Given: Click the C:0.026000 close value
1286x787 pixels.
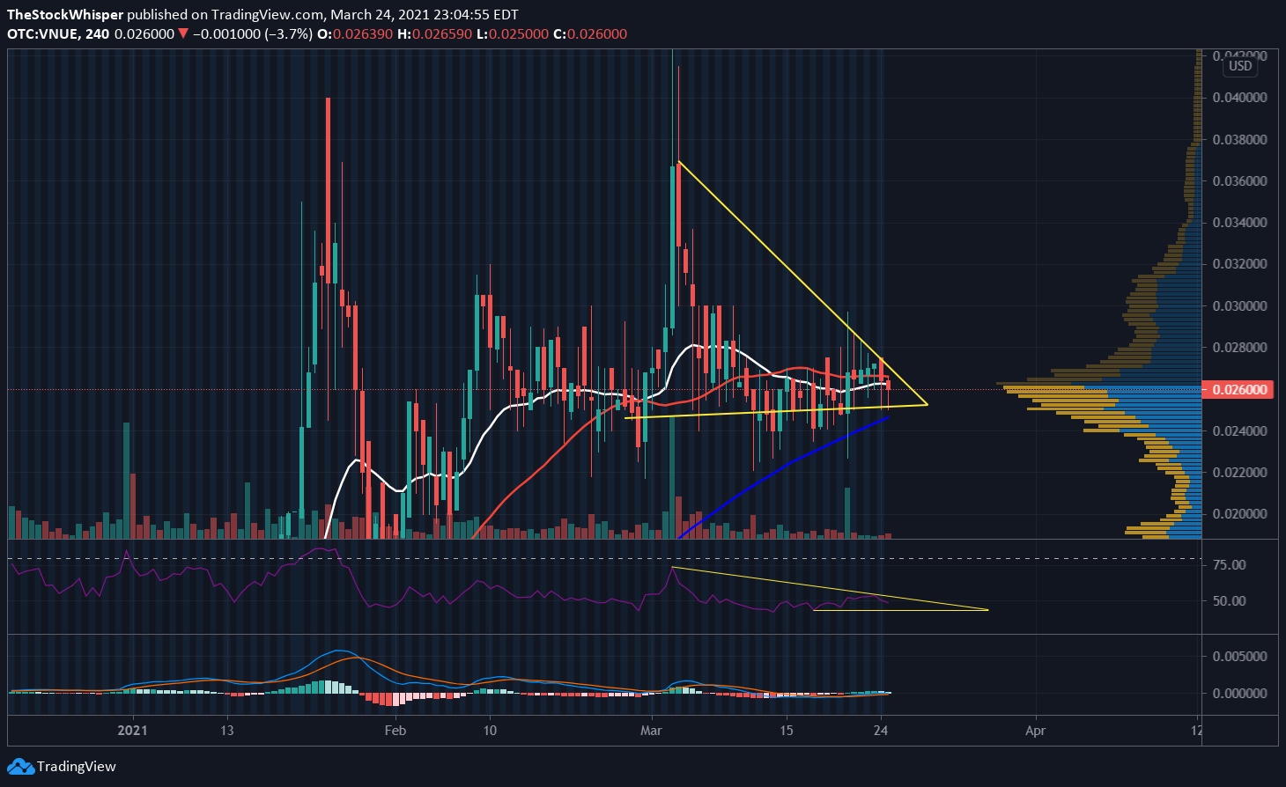Looking at the screenshot, I should [590, 34].
